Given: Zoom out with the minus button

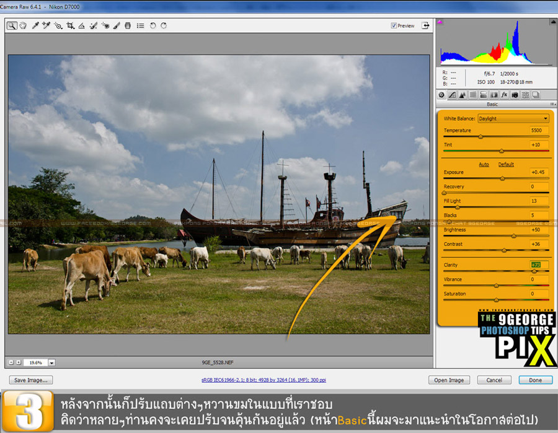Looking at the screenshot, I should (11, 362).
